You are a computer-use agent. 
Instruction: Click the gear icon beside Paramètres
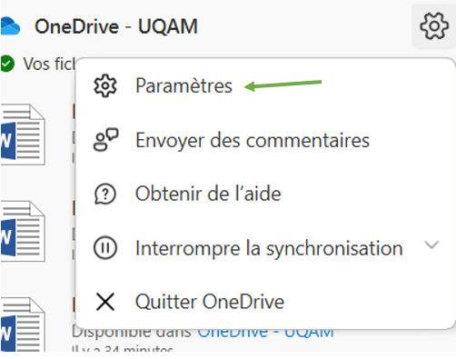point(104,85)
